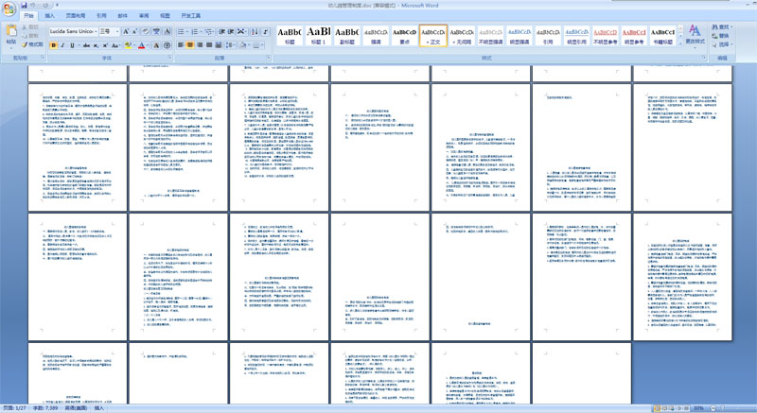The width and height of the screenshot is (757, 413).
Task: Align text to the left
Action: (x=181, y=45)
